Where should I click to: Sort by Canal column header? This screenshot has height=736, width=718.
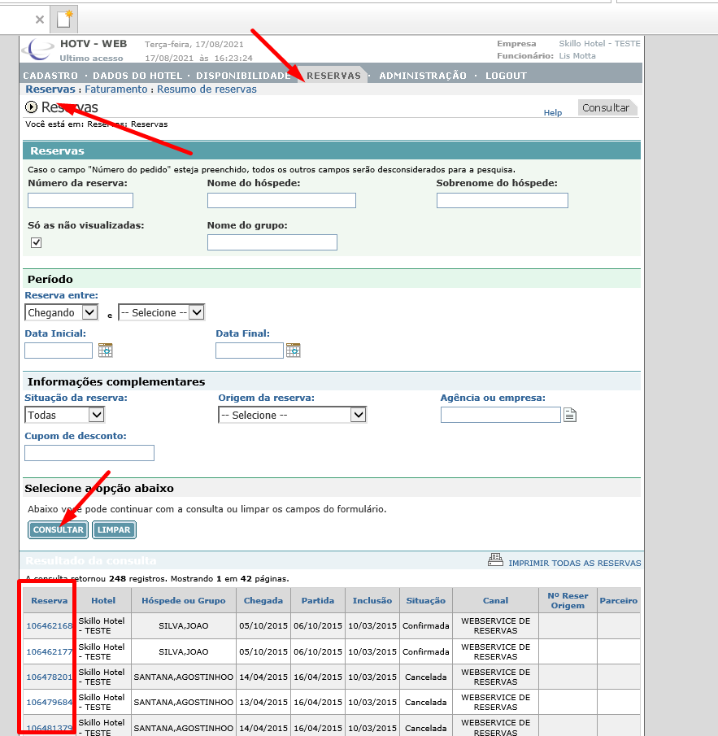pos(495,600)
